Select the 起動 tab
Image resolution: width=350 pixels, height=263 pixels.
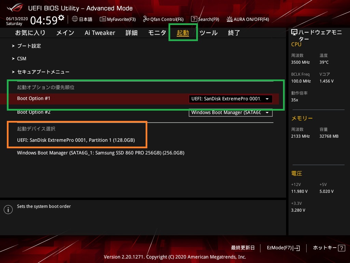tap(183, 33)
